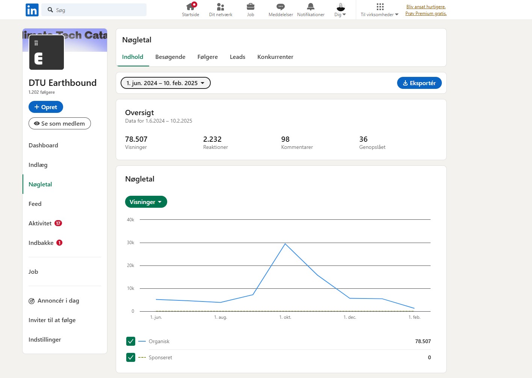532x378 pixels.
Task: Click the Opret button
Action: click(x=46, y=107)
